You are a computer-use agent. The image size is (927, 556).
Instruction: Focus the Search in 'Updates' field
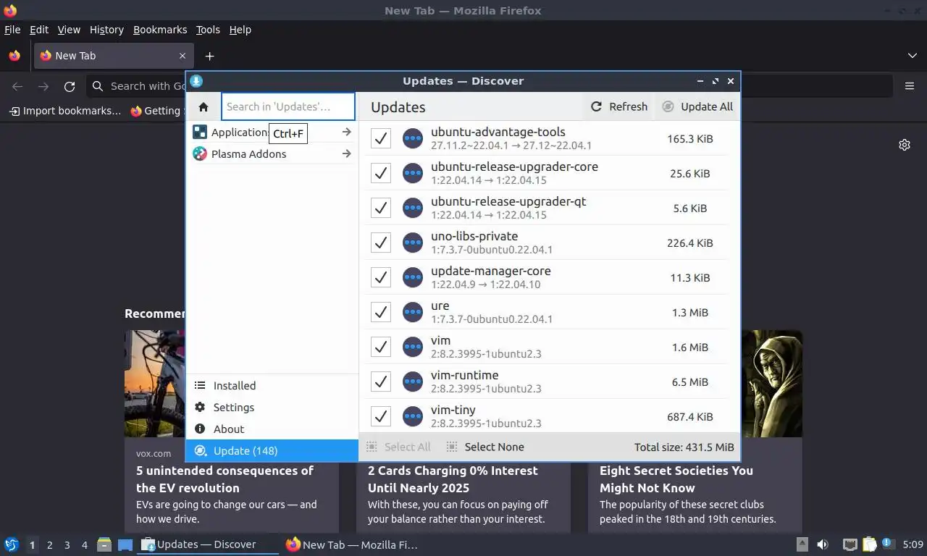pyautogui.click(x=288, y=106)
